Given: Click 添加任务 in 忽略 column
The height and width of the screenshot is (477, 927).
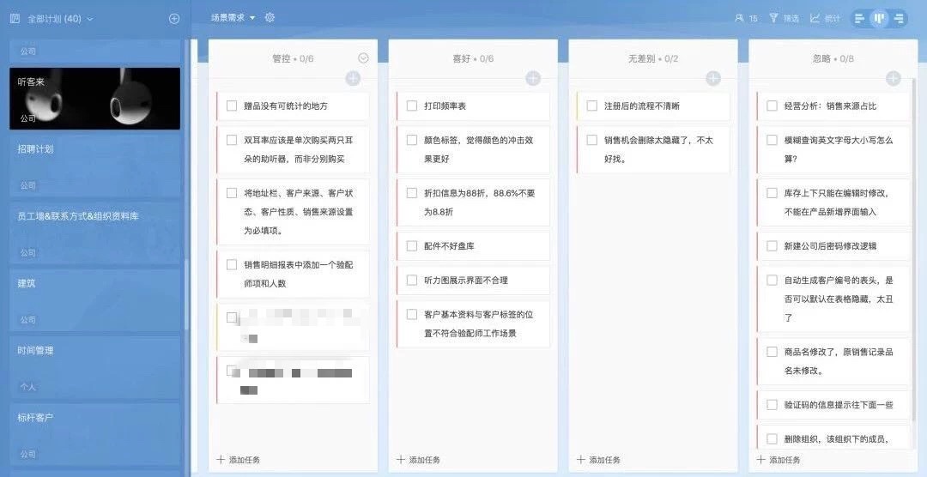Looking at the screenshot, I should 779,460.
